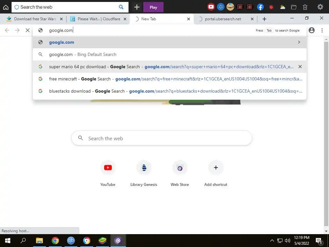Click the red bug icon
This screenshot has height=247, width=329.
point(271,7)
